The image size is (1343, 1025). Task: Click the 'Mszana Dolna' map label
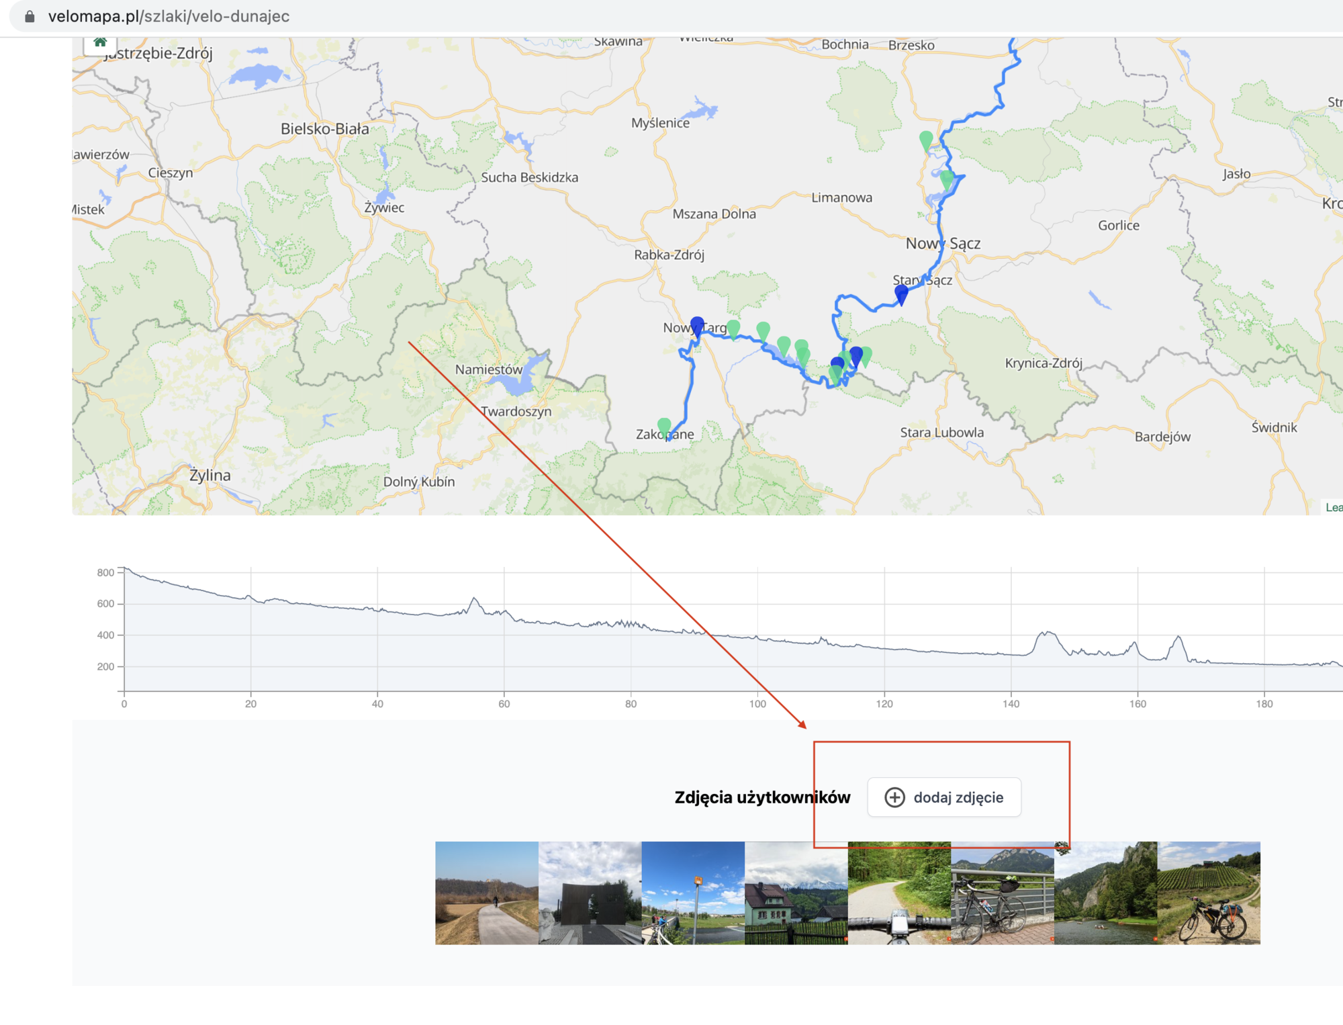(714, 214)
